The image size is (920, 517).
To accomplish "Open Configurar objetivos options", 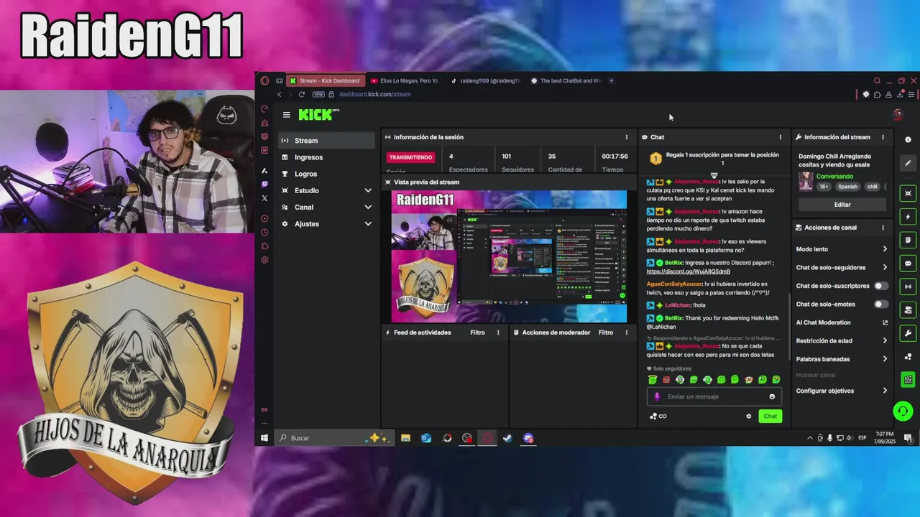I will click(x=841, y=391).
